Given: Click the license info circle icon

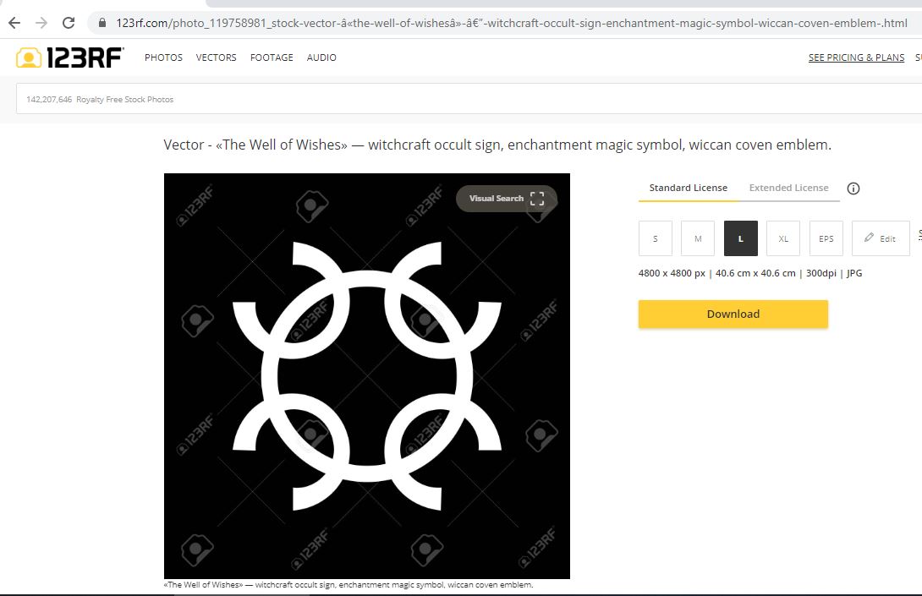Looking at the screenshot, I should 853,188.
